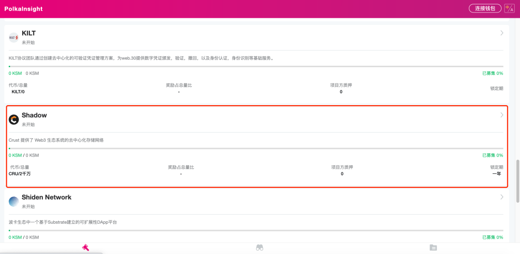Click the 未开始 status under Shadow
520x254 pixels.
28,124
